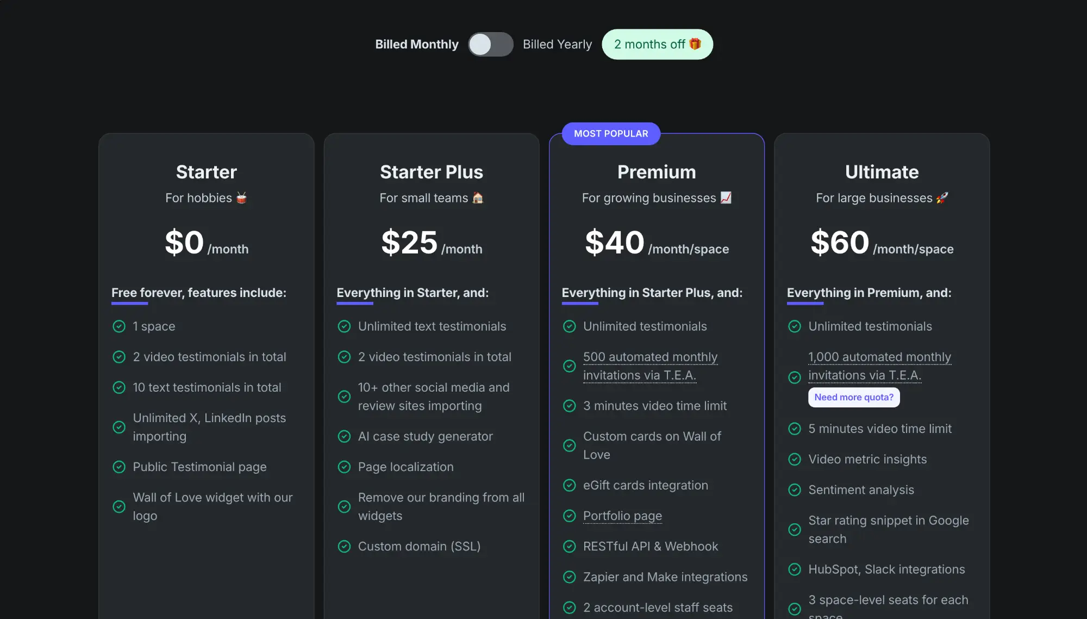The height and width of the screenshot is (619, 1087).
Task: Click the Premium plan title
Action: 656,172
